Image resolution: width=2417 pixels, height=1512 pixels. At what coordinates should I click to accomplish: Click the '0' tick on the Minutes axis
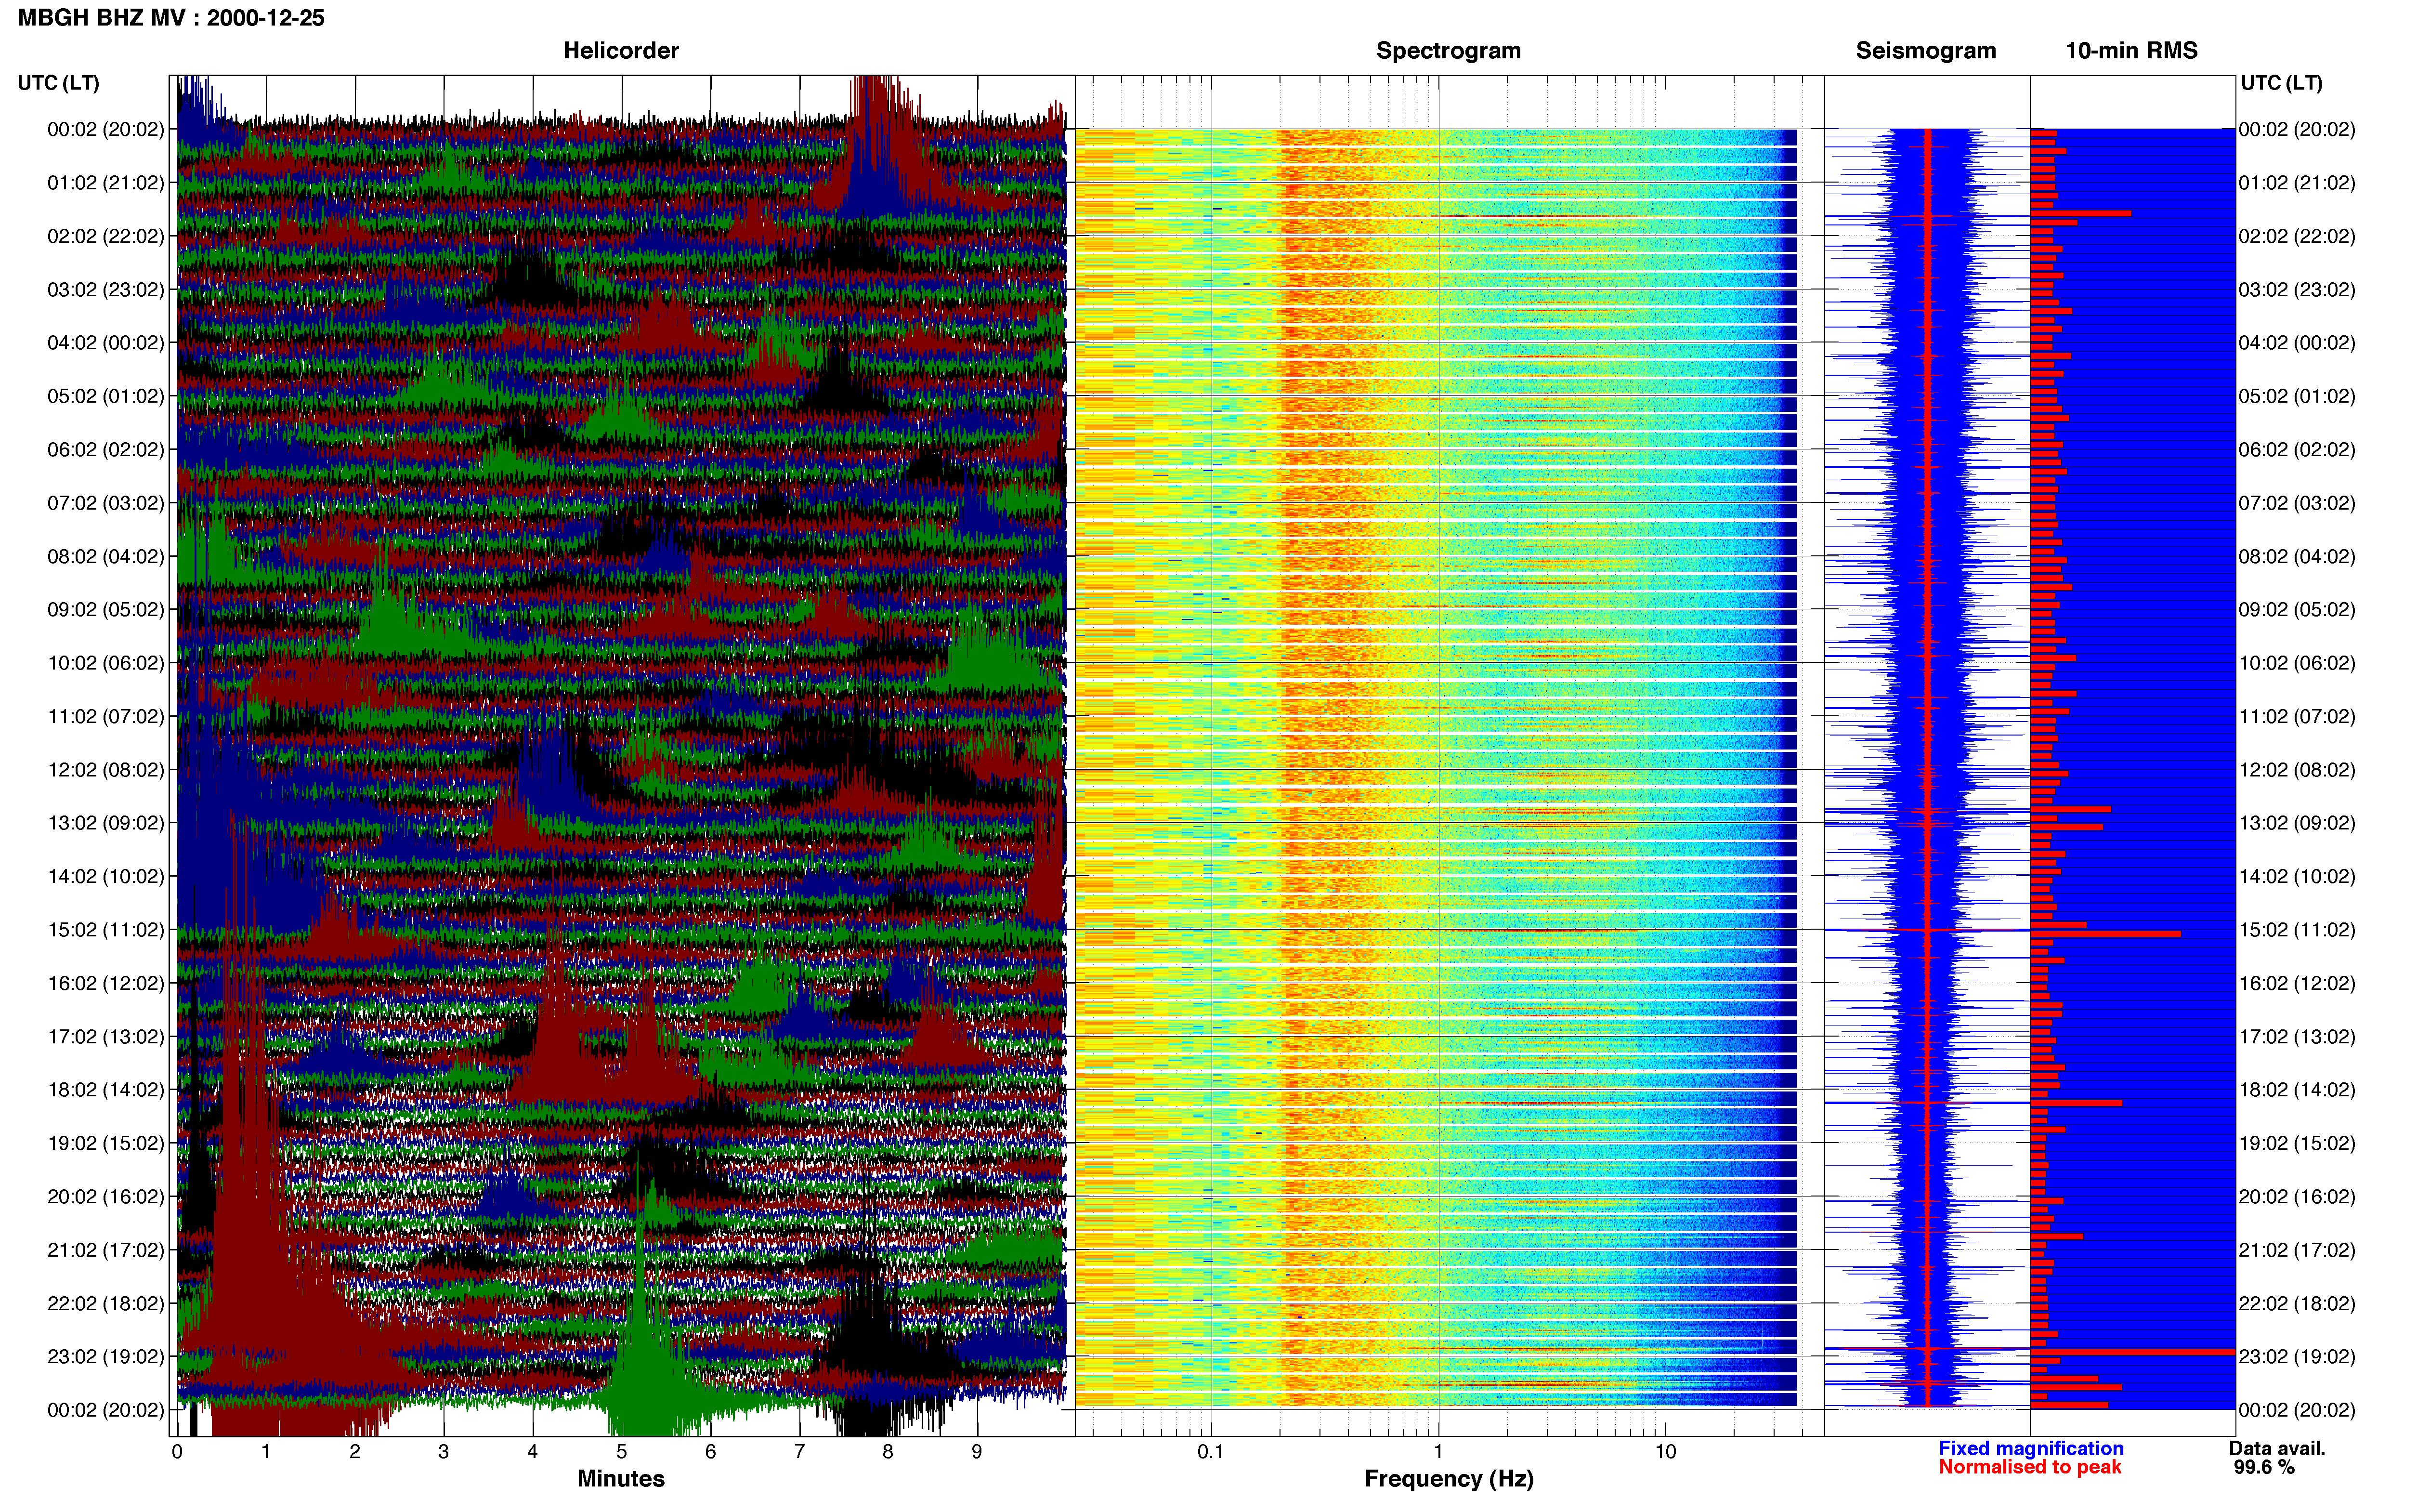[177, 1451]
